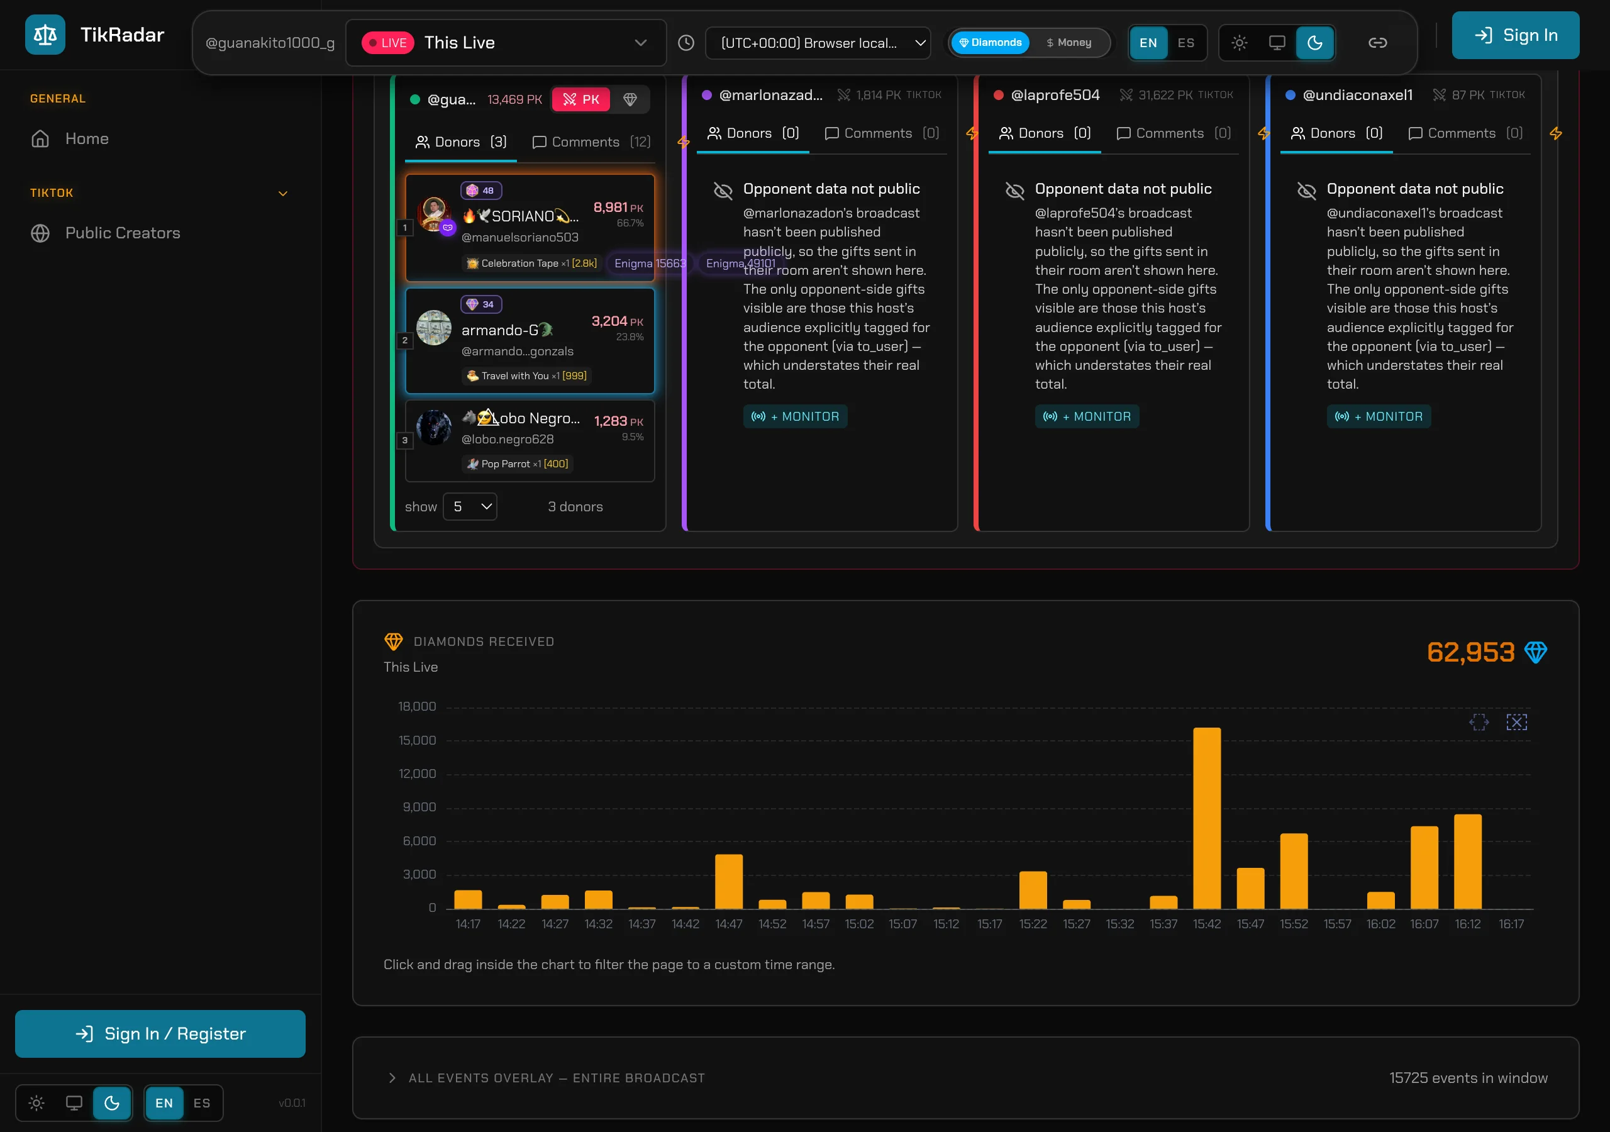Viewport: 1610px width, 1132px height.
Task: Select sidebar system theme monitor icon
Action: (74, 1103)
